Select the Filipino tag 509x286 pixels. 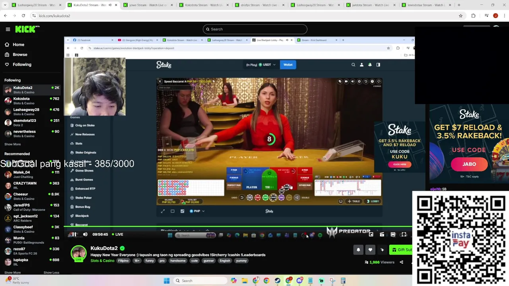(x=123, y=261)
